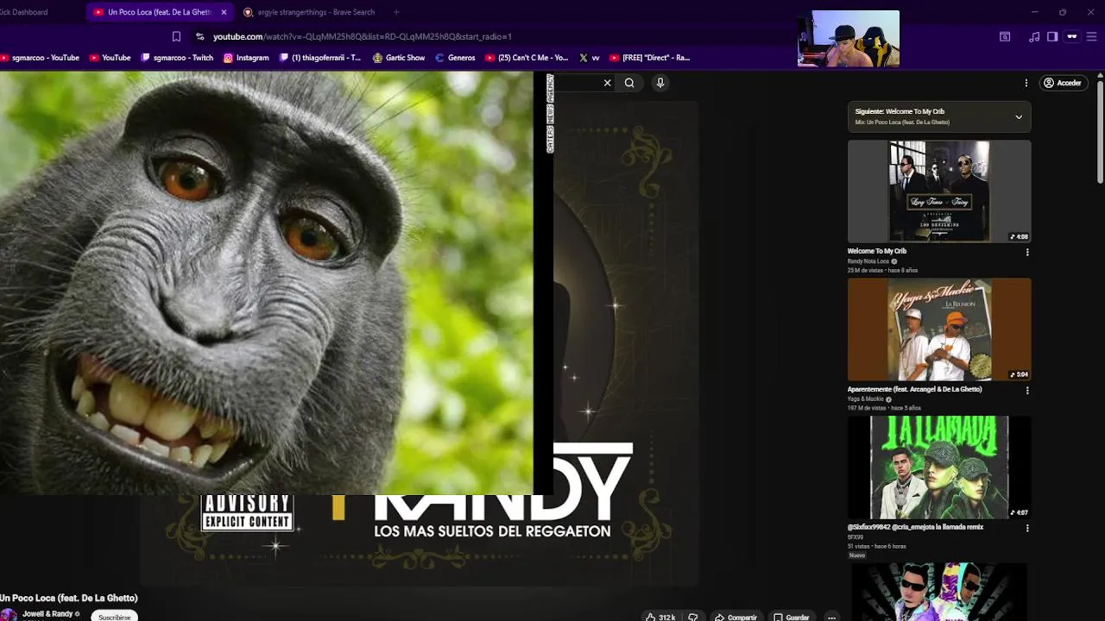
Task: Start voice search with the microphone
Action: pos(660,83)
